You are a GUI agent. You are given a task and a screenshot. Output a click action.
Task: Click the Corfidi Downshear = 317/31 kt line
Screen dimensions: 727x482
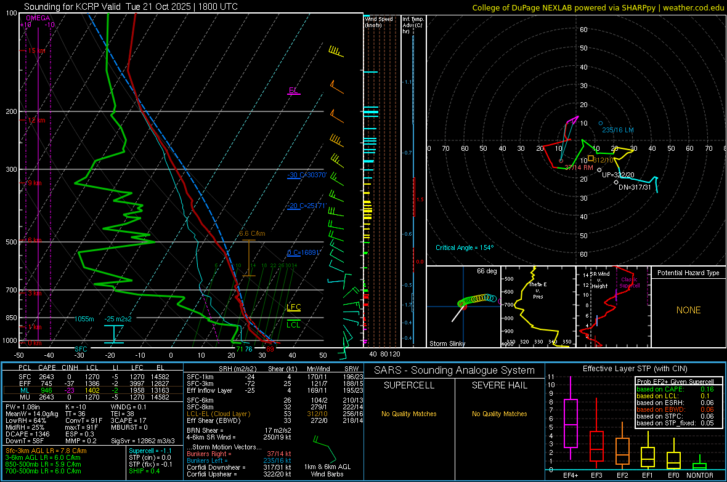pyautogui.click(x=239, y=467)
